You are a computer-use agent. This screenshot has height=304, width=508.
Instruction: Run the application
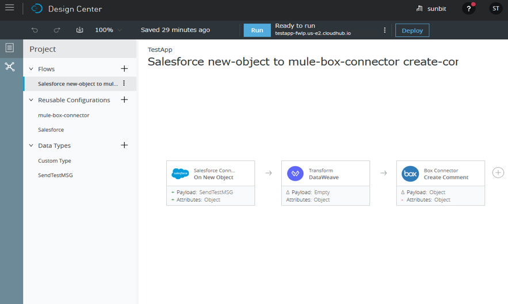point(257,30)
